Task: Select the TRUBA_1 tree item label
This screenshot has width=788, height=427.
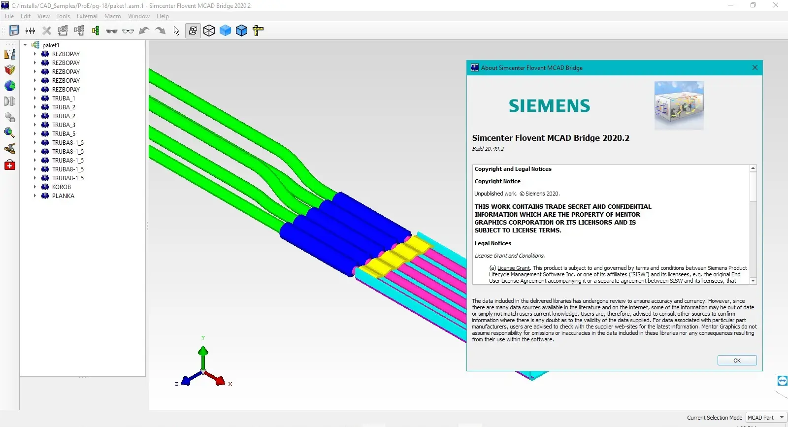Action: 64,99
